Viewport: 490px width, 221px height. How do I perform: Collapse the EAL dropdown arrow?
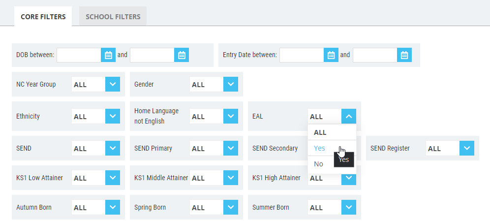tap(349, 116)
